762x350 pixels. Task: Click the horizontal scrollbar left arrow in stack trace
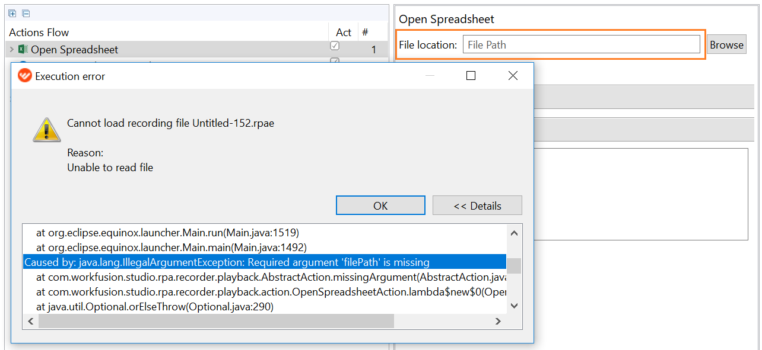31,321
